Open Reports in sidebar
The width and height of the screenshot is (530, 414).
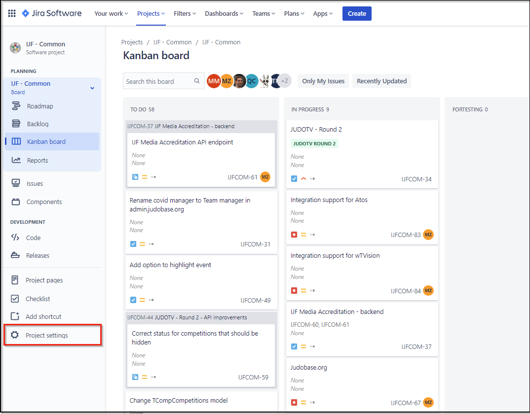53,160
